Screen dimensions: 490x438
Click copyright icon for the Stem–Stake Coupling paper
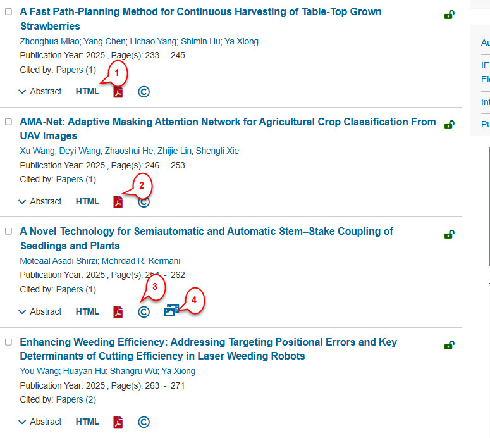144,312
